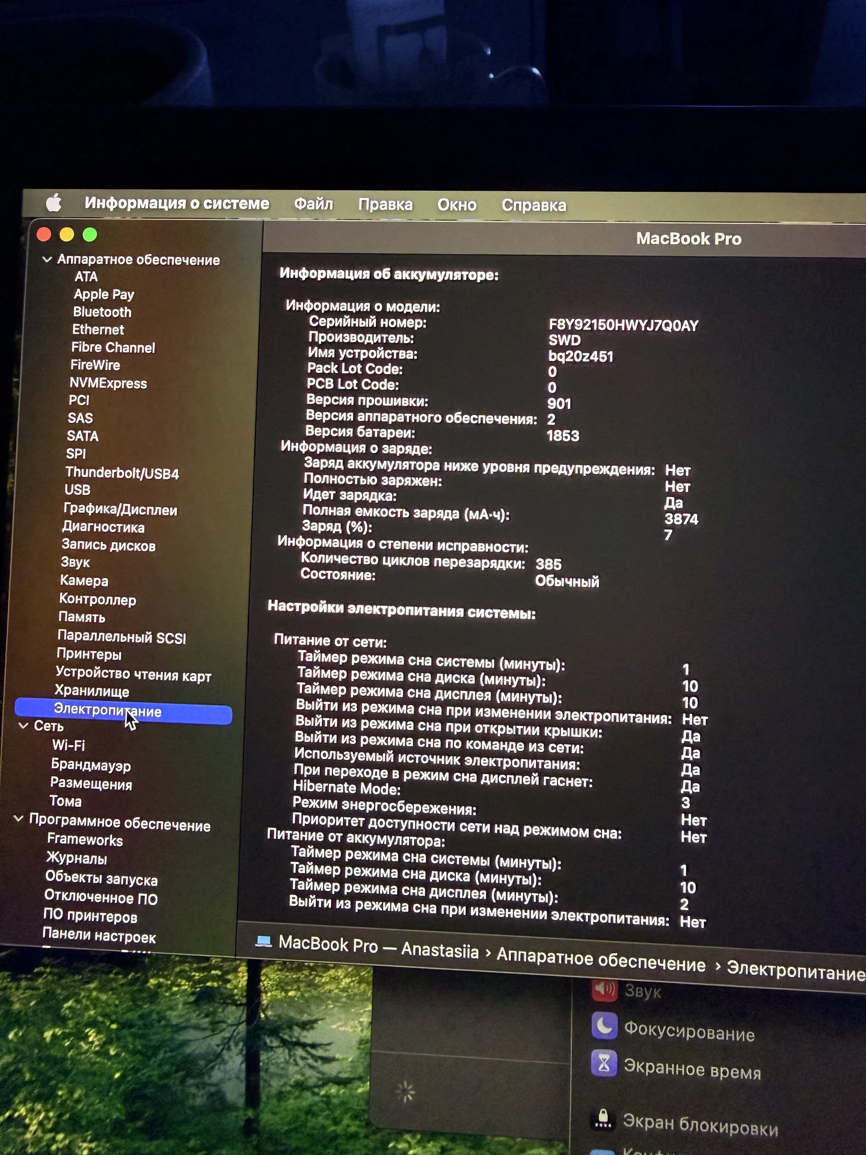Collapse Программное обеспечение section chevron
The width and height of the screenshot is (866, 1155).
point(19,819)
